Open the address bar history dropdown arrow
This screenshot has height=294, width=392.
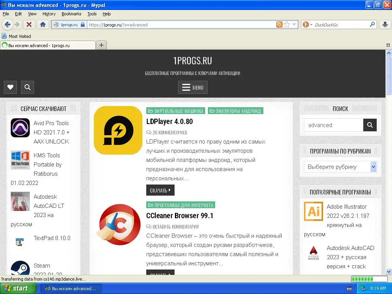point(294,24)
